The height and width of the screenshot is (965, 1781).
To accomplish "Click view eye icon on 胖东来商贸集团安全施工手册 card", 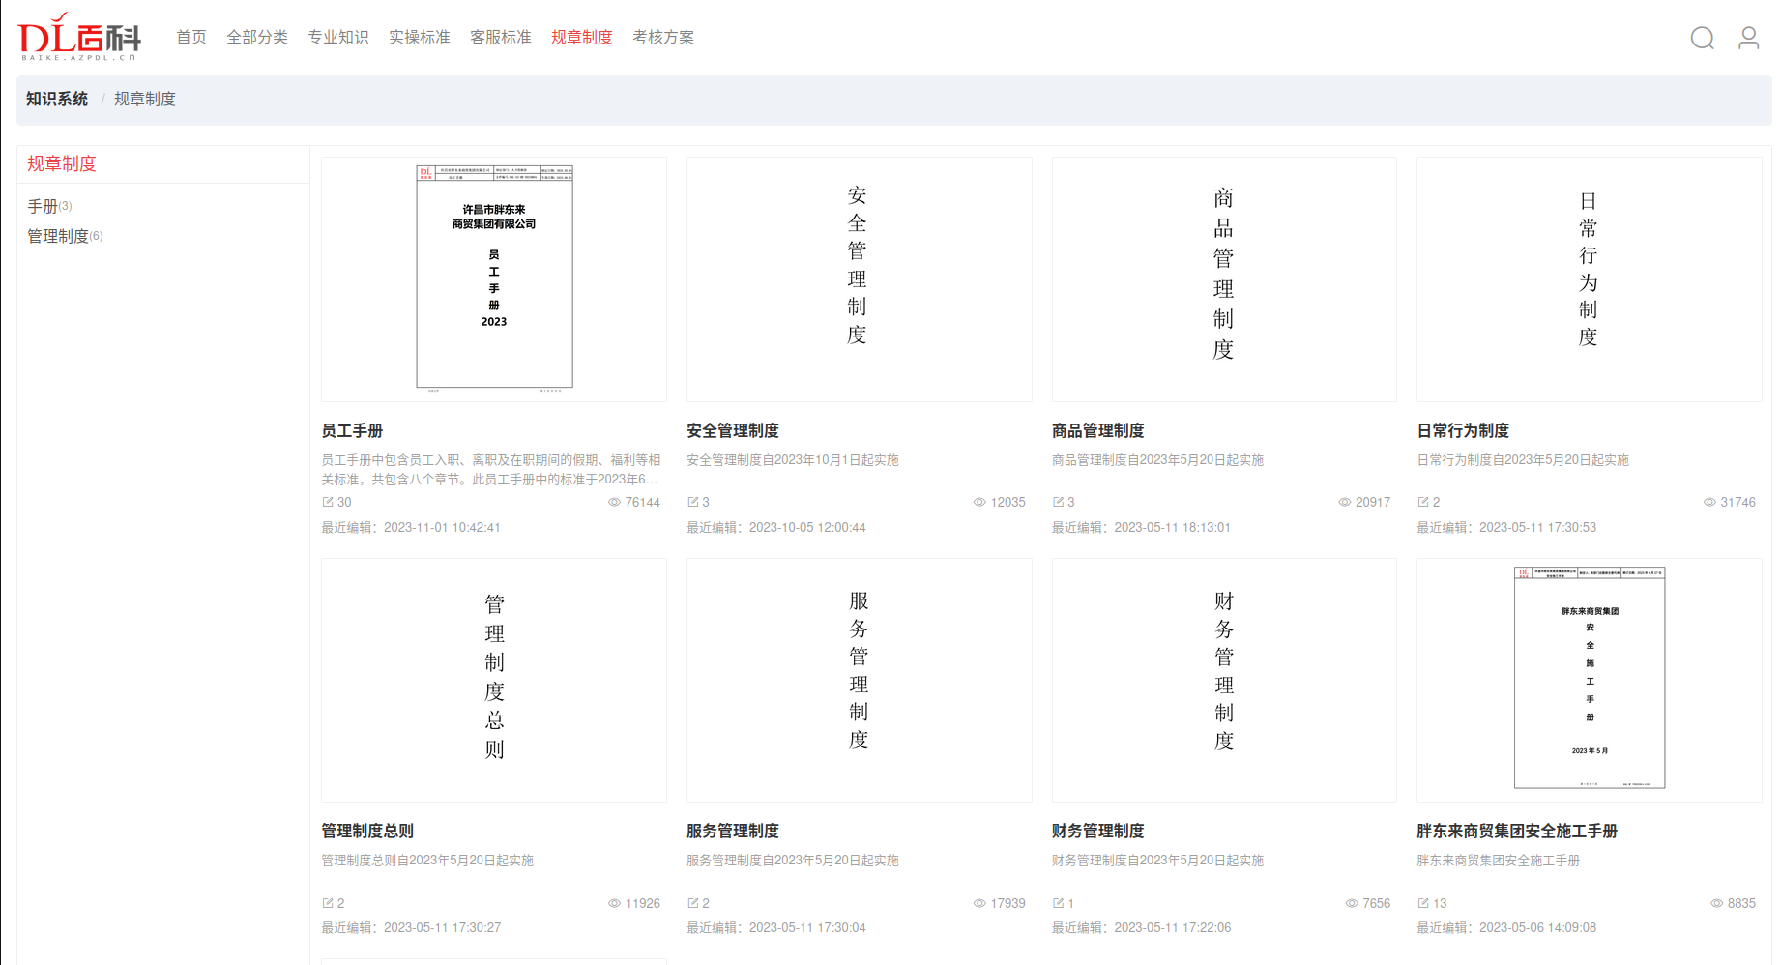I will [1717, 903].
